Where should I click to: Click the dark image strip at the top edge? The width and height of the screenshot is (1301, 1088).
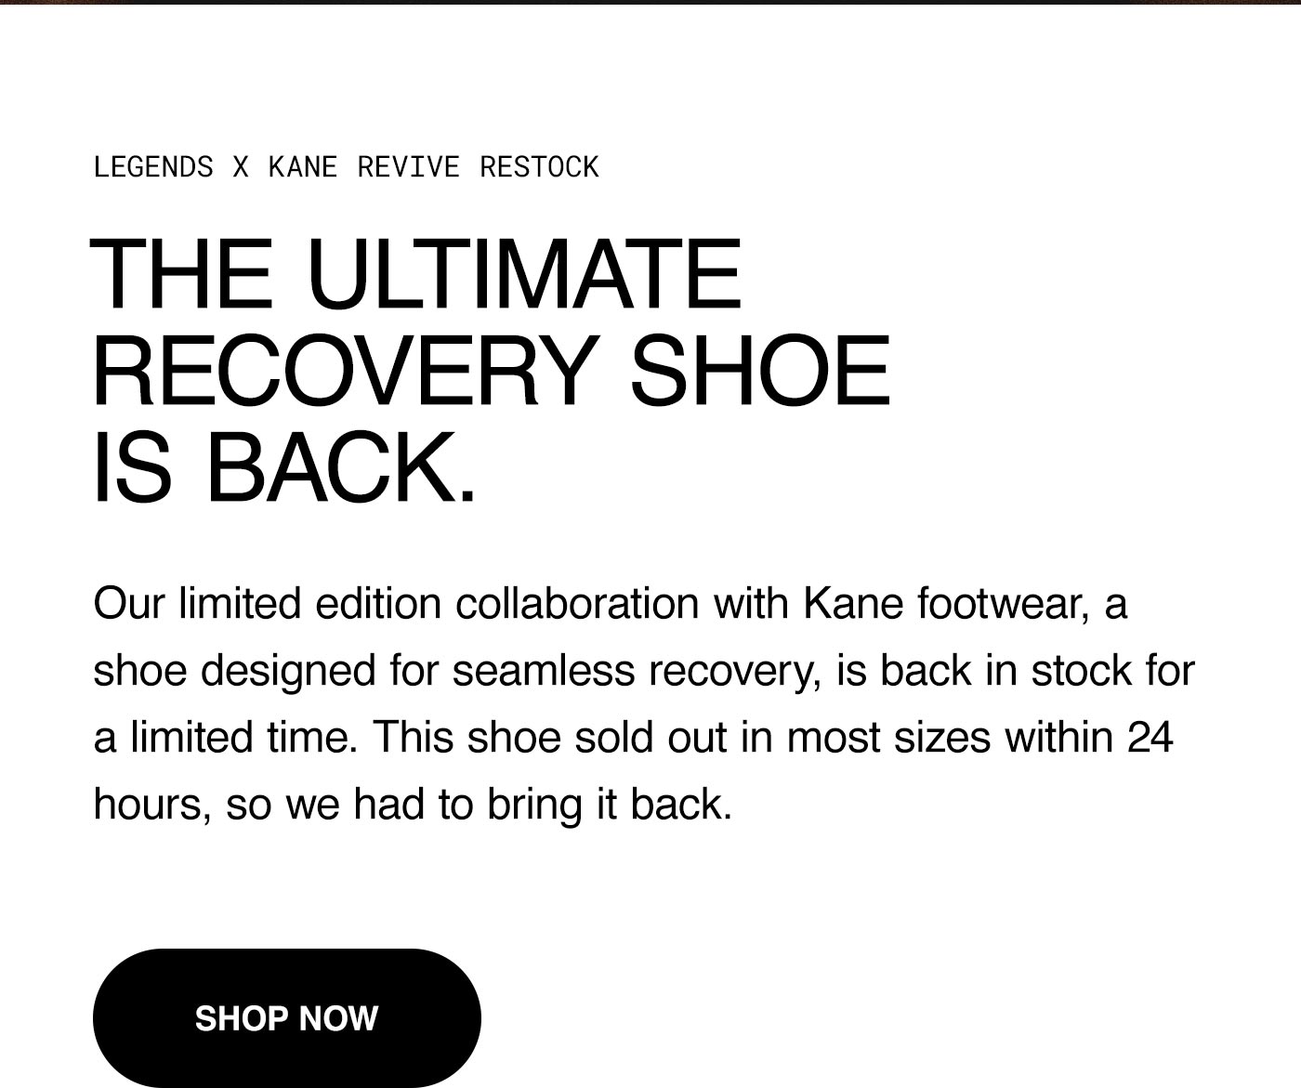pos(650,2)
